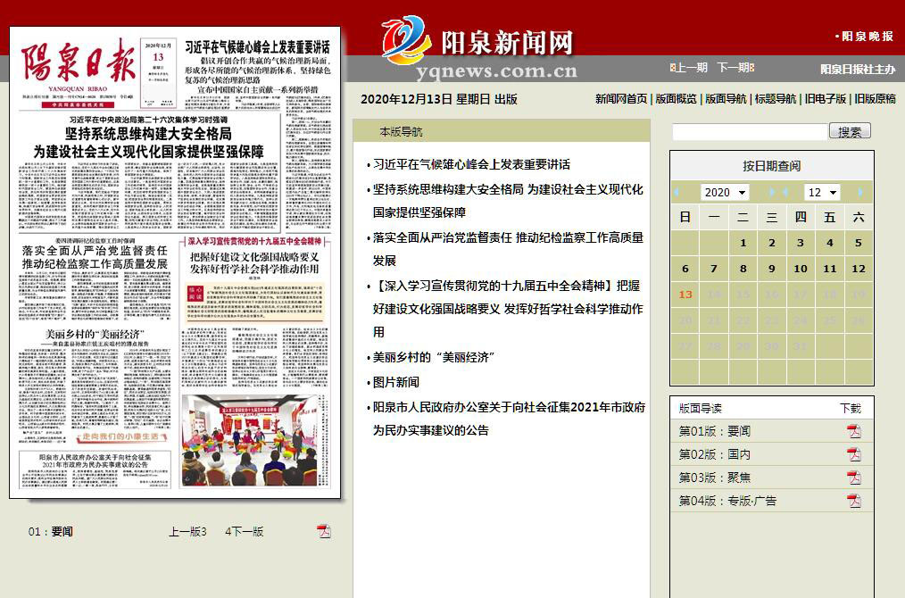
Task: Open 新闻网首页 in the navigation bar
Action: pyautogui.click(x=620, y=99)
